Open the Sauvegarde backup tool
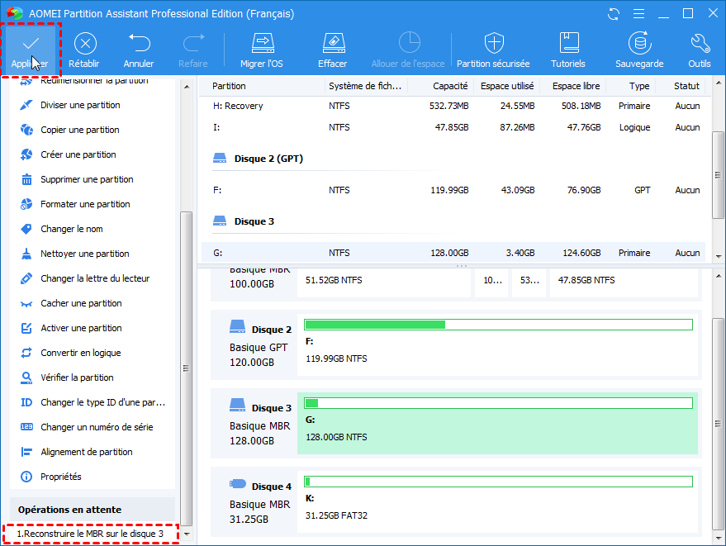This screenshot has height=546, width=726. (x=638, y=44)
